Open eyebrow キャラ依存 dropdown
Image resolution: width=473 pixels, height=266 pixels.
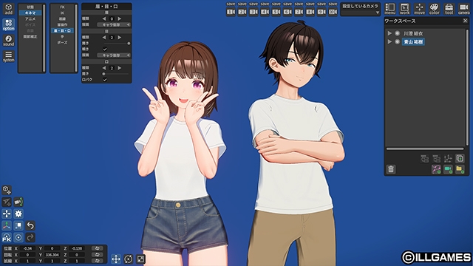(114, 24)
